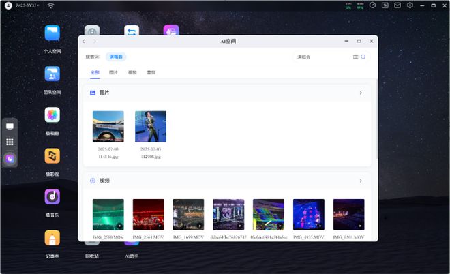The height and width of the screenshot is (274, 450).
Task: Select the 音频 tab
Action: click(x=151, y=72)
